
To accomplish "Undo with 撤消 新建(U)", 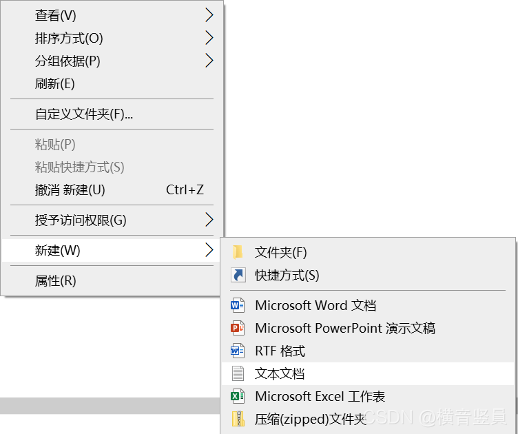I will [x=112, y=190].
